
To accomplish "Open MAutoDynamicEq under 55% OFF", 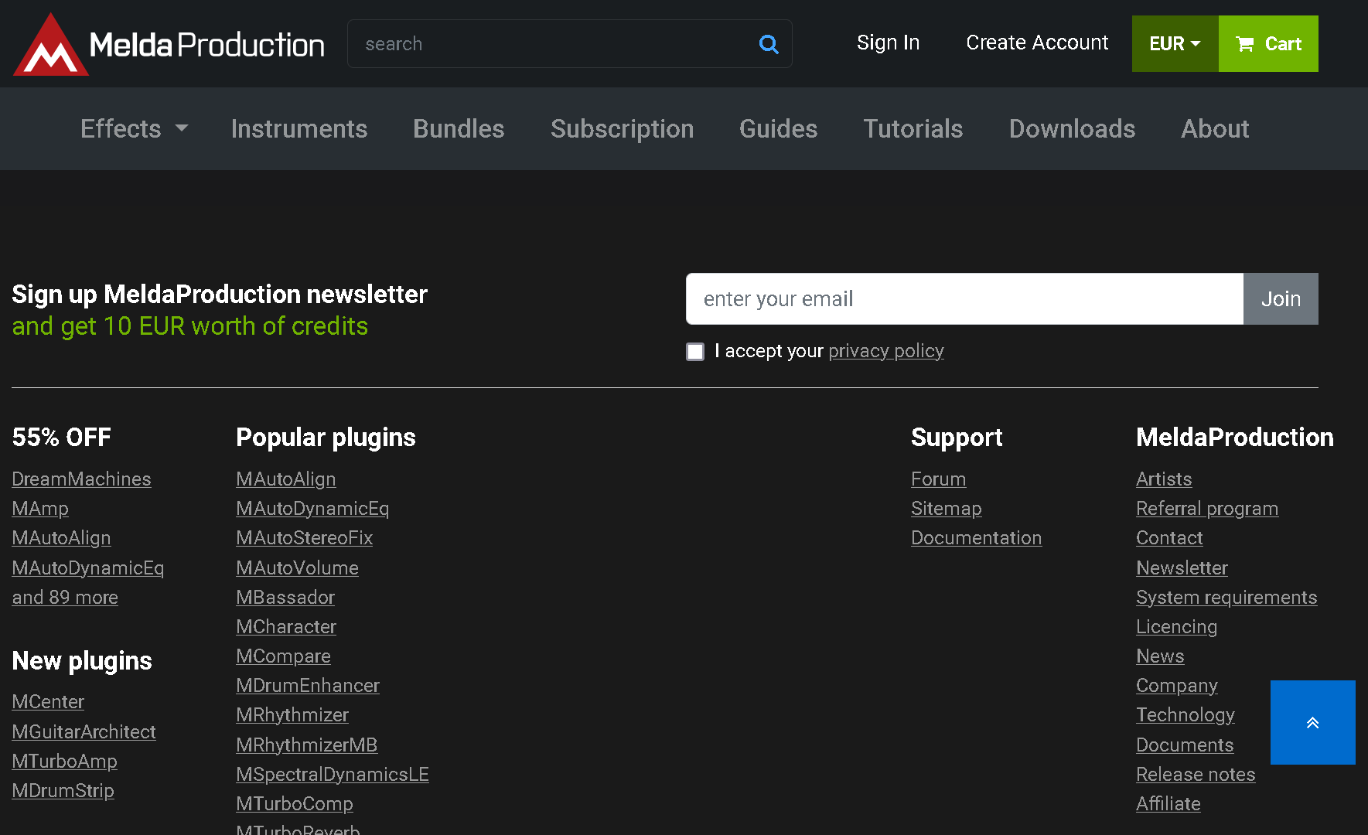I will 88,568.
